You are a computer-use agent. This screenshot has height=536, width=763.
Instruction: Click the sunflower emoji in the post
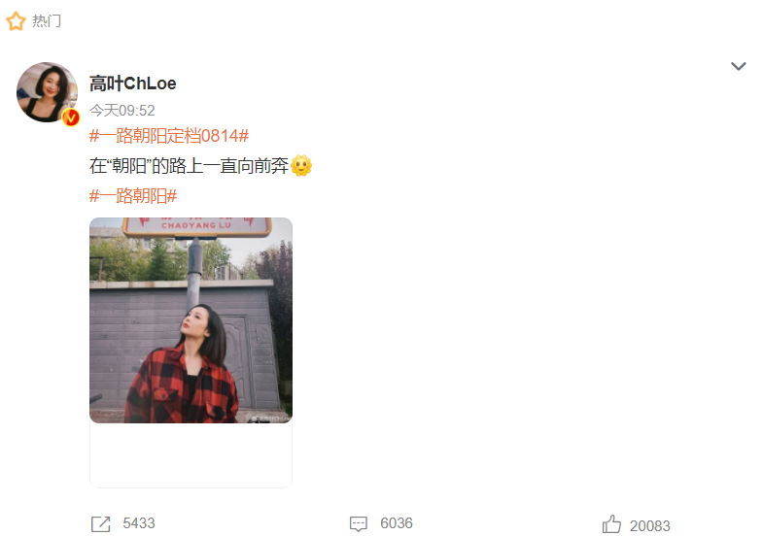coord(301,166)
